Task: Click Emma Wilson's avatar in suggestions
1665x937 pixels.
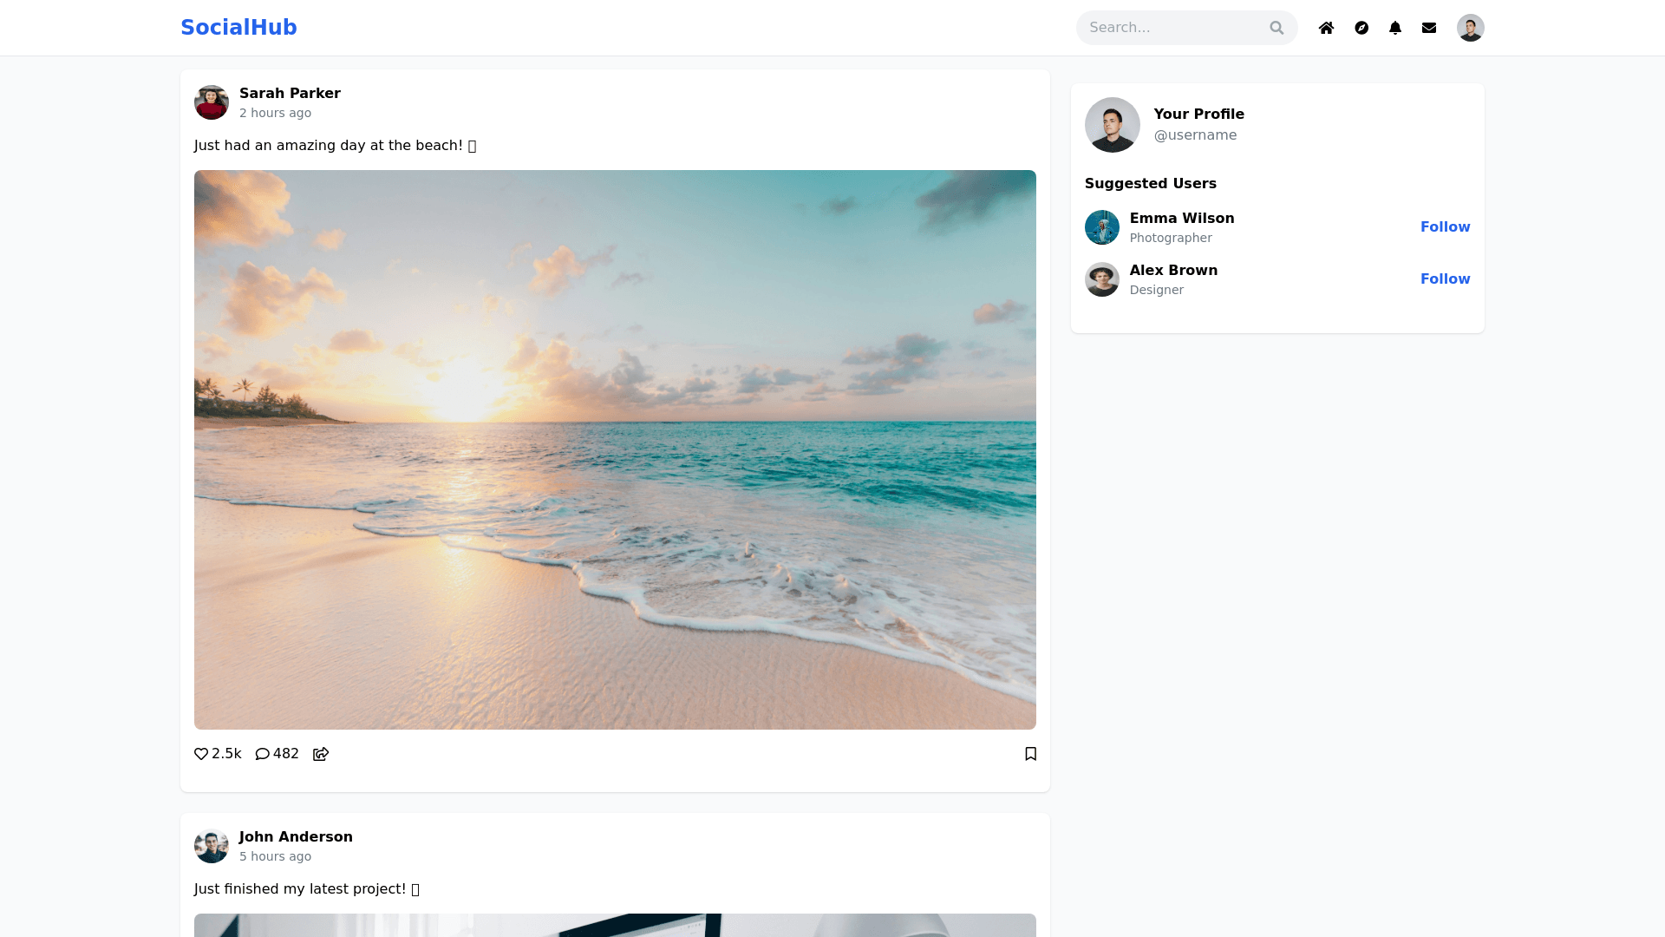Action: point(1102,227)
